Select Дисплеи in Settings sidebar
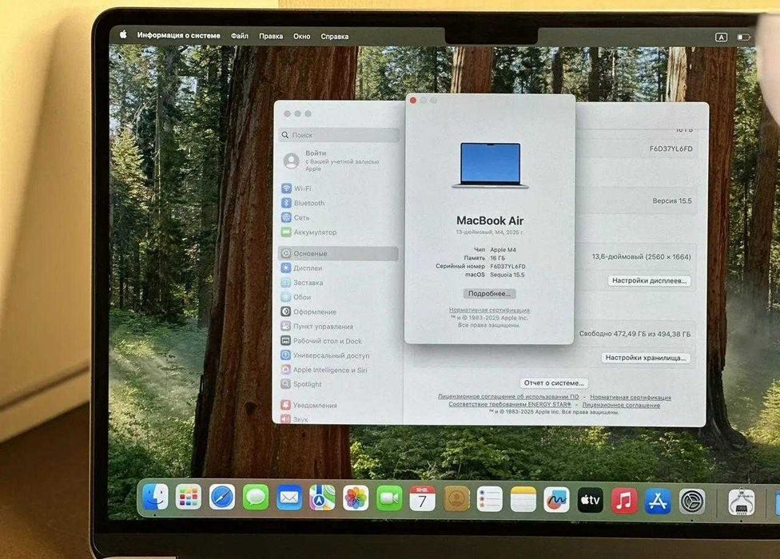This screenshot has width=780, height=559. click(x=338, y=268)
